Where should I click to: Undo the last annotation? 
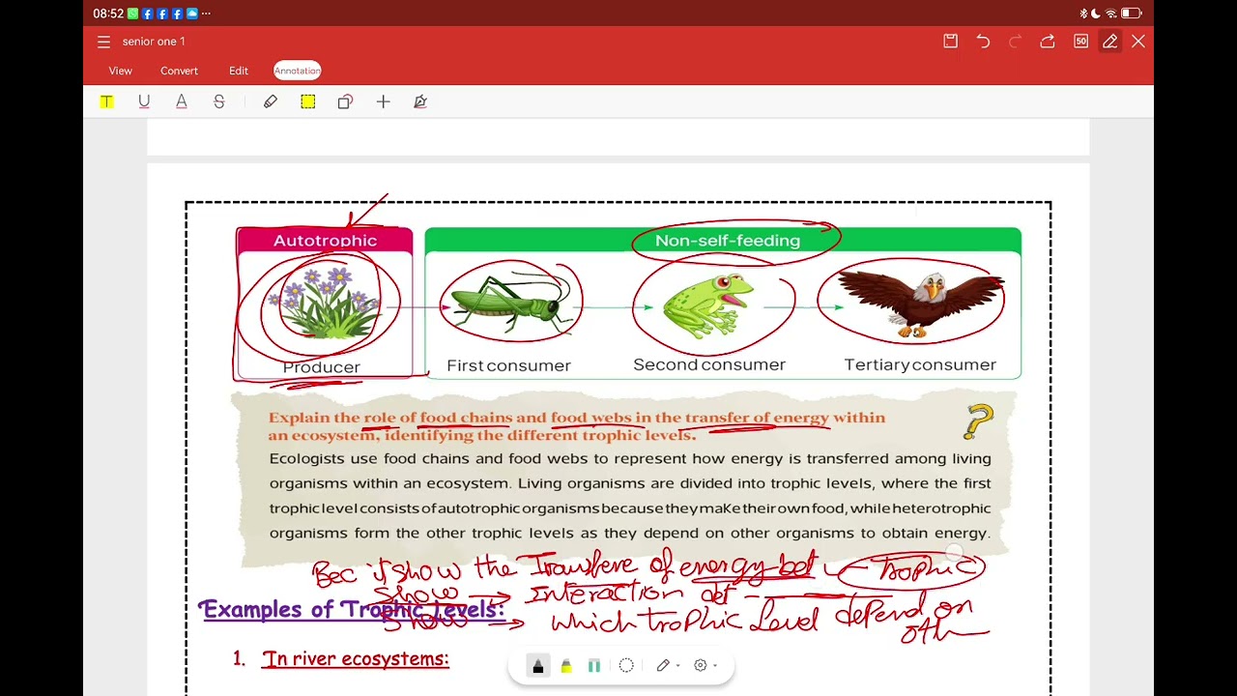(983, 42)
